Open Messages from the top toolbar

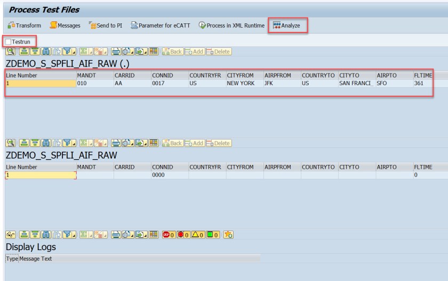pyautogui.click(x=65, y=26)
